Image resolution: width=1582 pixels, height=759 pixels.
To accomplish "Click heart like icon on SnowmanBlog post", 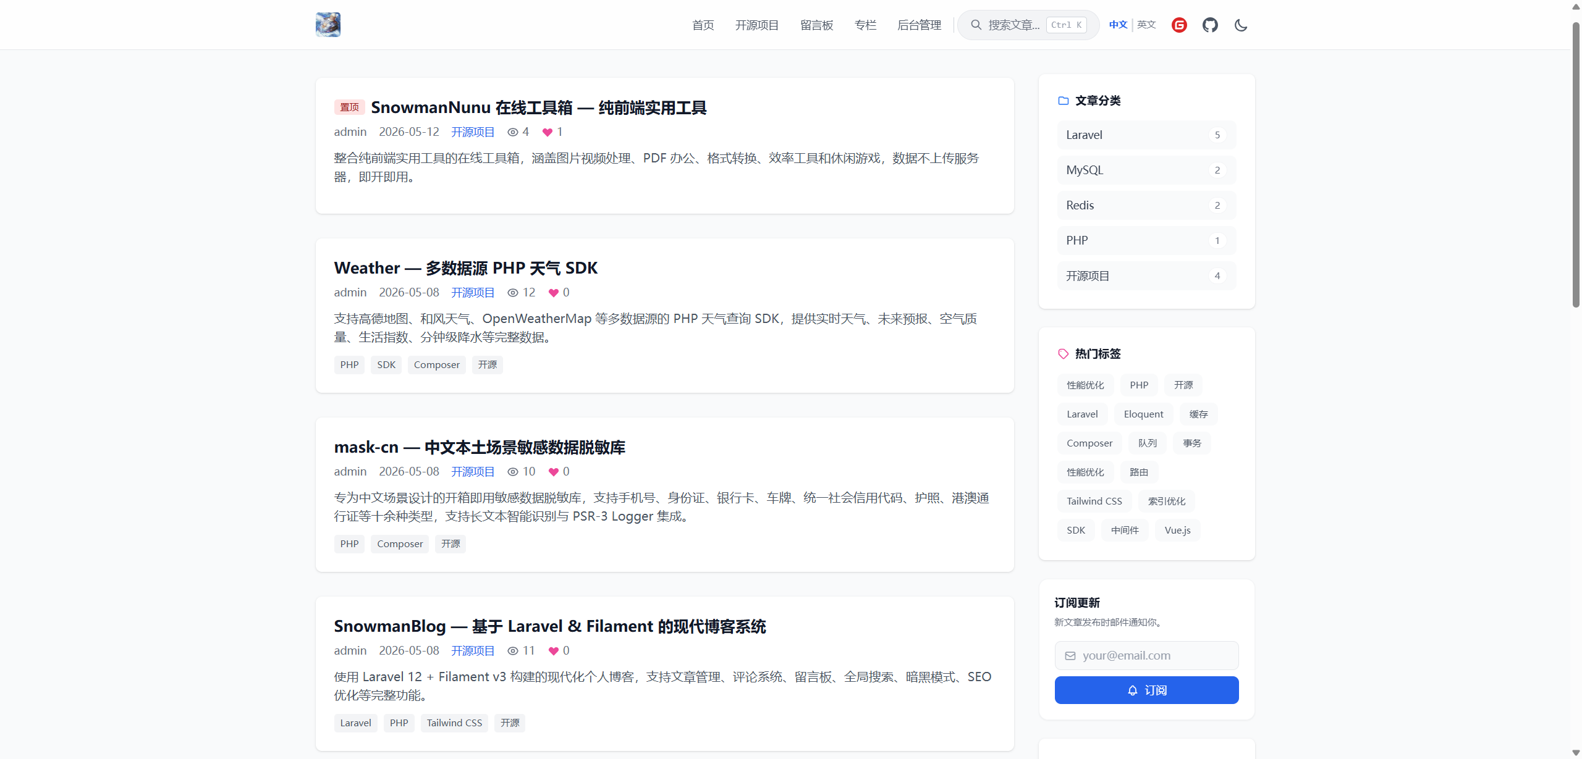I will [x=553, y=651].
